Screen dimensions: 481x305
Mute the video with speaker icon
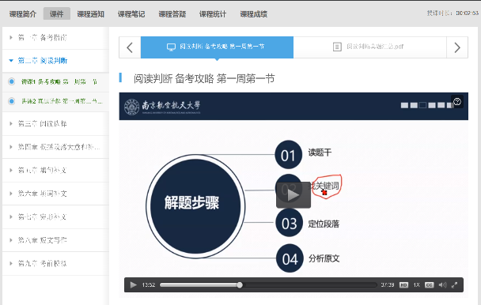coord(442,285)
